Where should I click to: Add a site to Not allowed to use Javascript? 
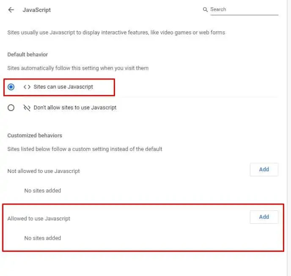[264, 170]
